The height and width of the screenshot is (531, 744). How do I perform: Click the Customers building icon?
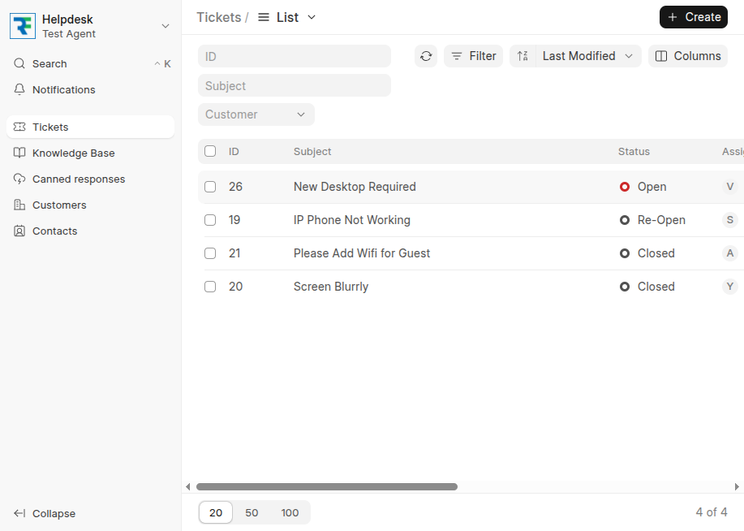click(x=19, y=205)
